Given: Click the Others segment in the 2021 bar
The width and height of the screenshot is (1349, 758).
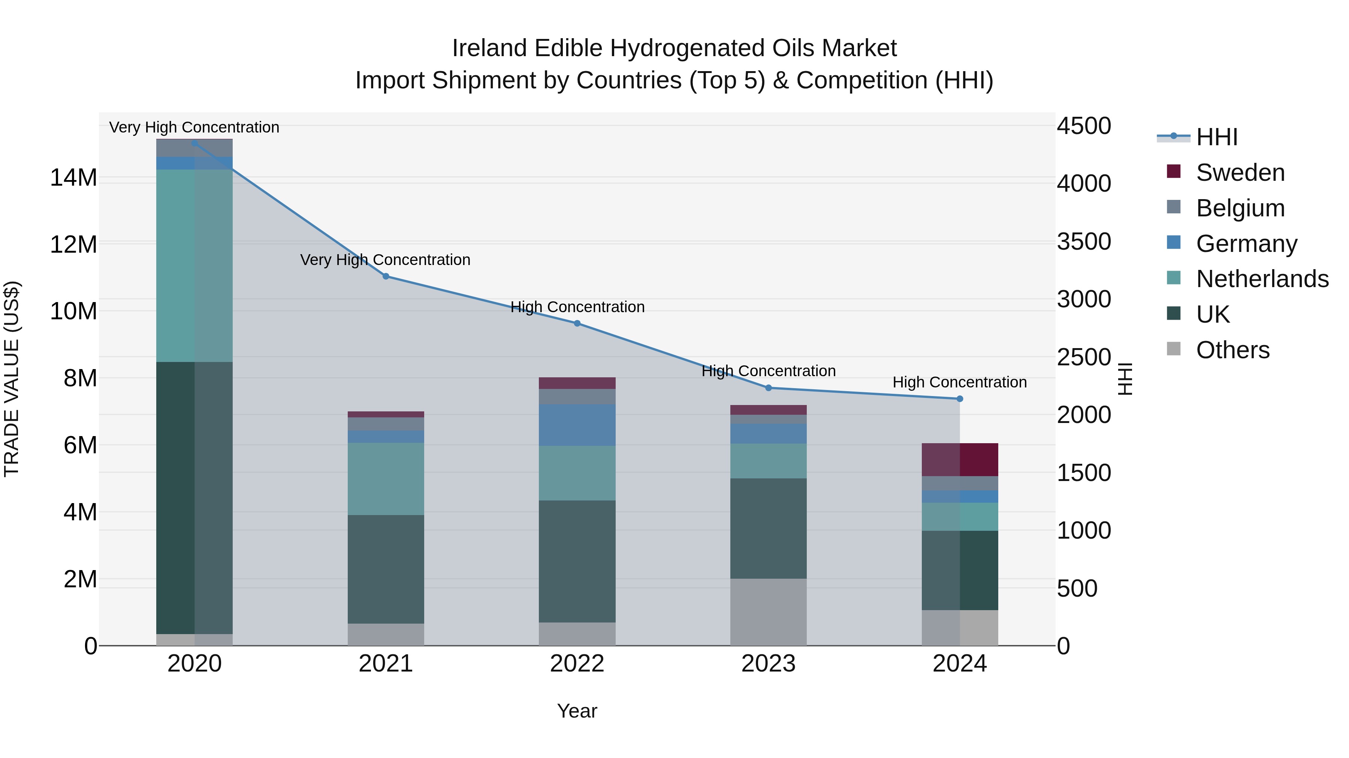Looking at the screenshot, I should [x=386, y=634].
